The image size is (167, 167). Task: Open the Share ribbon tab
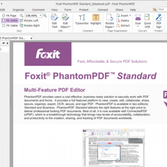[119, 10]
